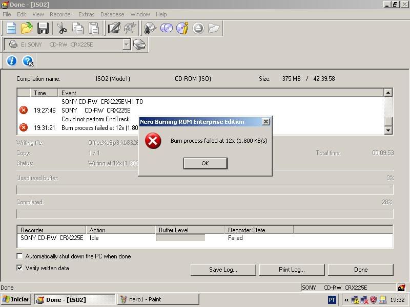Open the E: SONY CD-RW recorder dropdown

[x=126, y=45]
